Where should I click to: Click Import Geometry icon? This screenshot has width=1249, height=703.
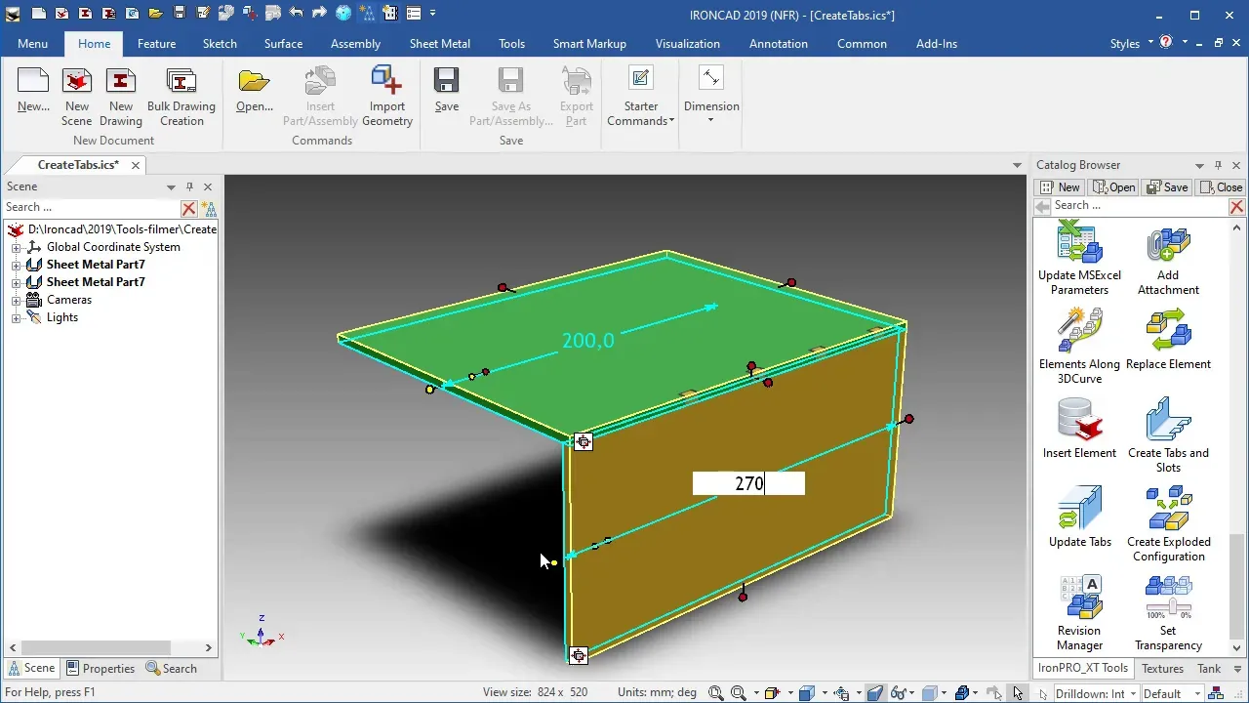pos(387,82)
